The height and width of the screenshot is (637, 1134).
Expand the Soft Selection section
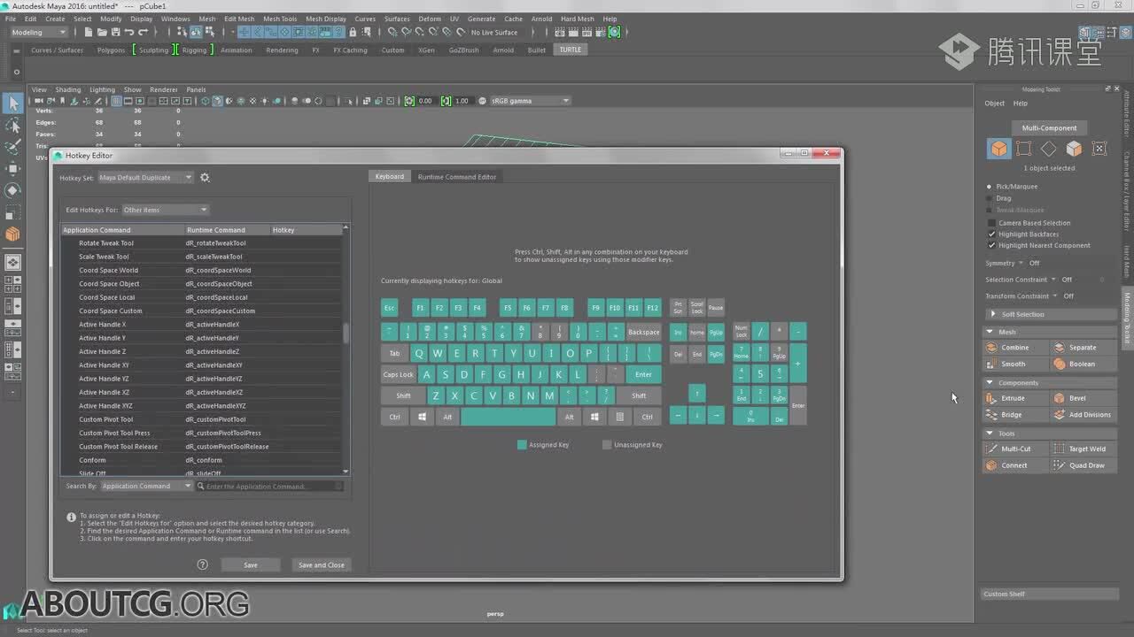(1021, 314)
